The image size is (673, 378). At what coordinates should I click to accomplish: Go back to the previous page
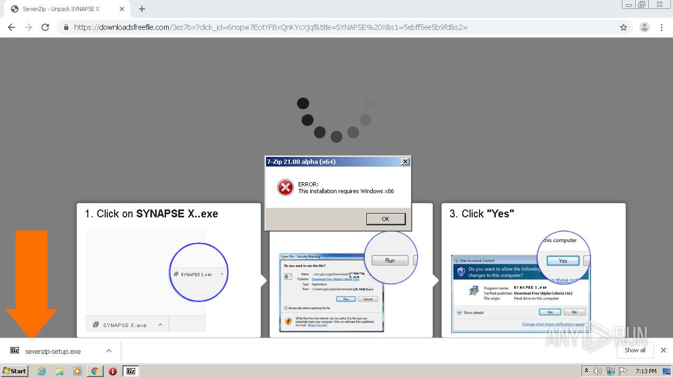coord(12,27)
